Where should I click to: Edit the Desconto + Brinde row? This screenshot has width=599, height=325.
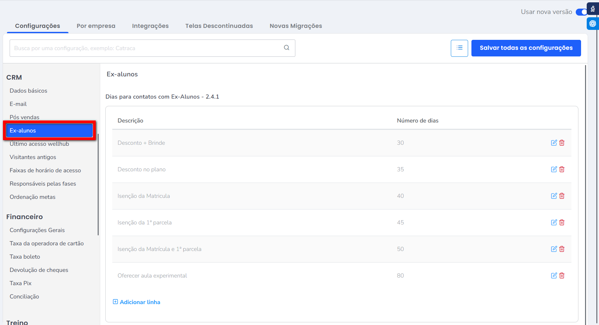pos(554,143)
